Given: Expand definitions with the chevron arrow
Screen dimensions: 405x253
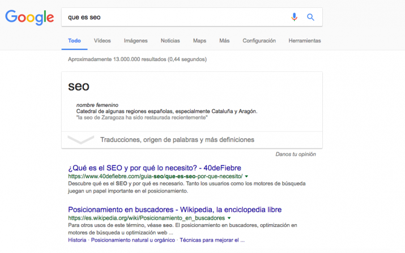Looking at the screenshot, I should (x=80, y=140).
